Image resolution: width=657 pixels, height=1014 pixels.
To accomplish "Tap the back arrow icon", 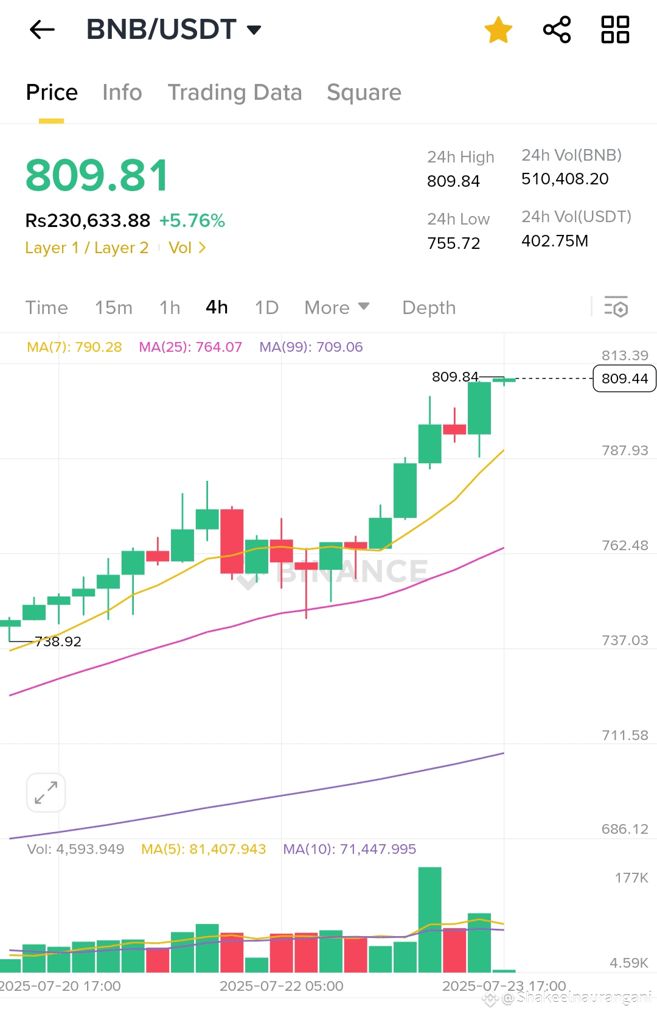I will coord(42,29).
